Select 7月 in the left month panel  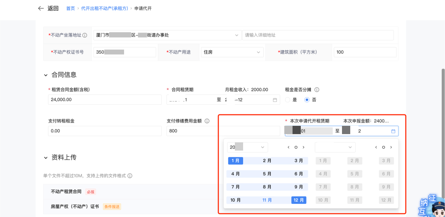236,187
